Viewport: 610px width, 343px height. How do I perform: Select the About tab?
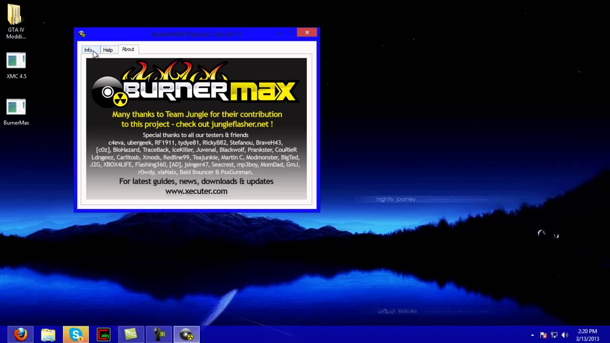pyautogui.click(x=128, y=49)
